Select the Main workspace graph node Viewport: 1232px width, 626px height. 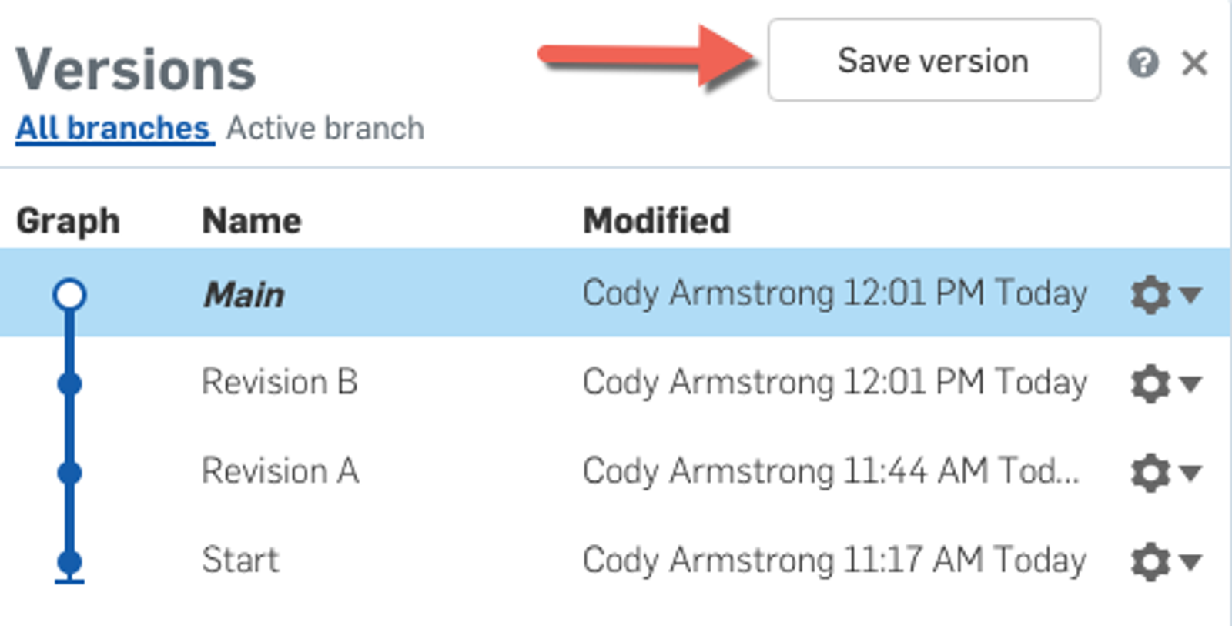tap(69, 294)
